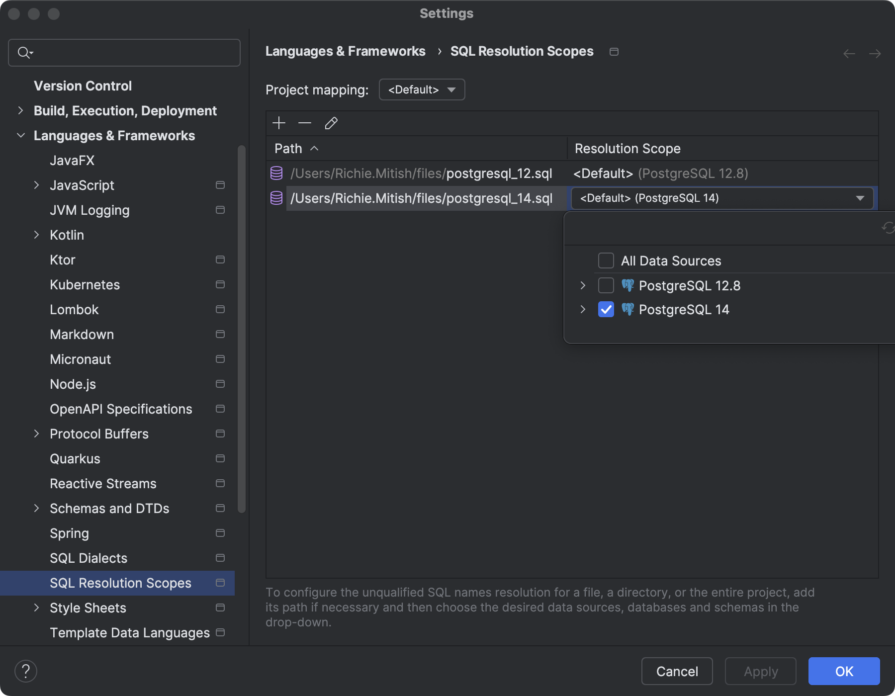The height and width of the screenshot is (696, 895).
Task: Click the icon next to SQL Resolution Scopes breadcrumb
Action: 614,51
